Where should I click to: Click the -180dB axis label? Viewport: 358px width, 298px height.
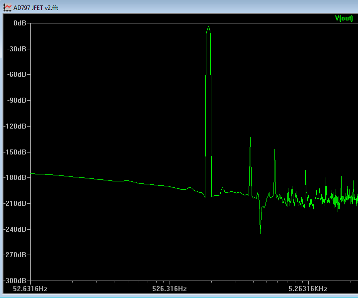pyautogui.click(x=15, y=177)
